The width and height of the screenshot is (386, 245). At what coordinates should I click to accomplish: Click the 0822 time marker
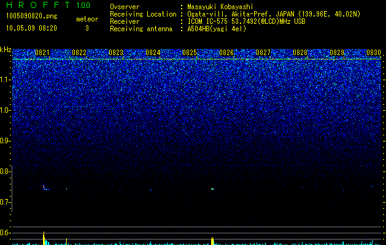[79, 53]
